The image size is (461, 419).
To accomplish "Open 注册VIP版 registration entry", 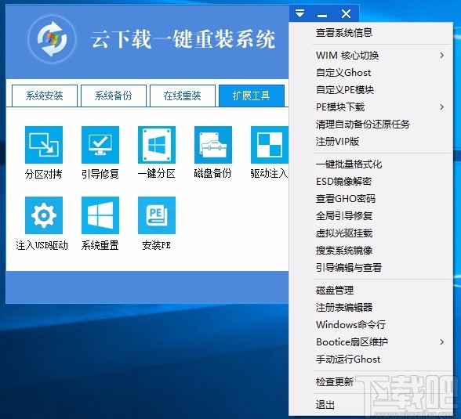I will pos(371,141).
